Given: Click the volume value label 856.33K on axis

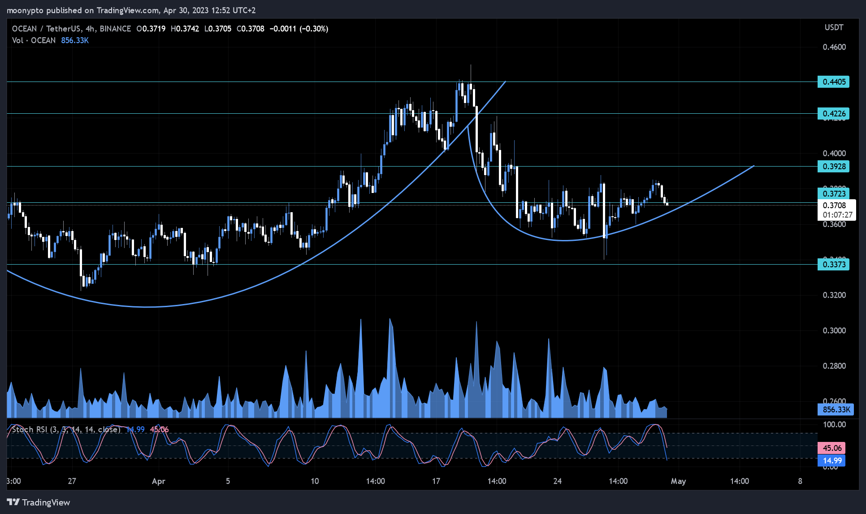Looking at the screenshot, I should click(836, 409).
